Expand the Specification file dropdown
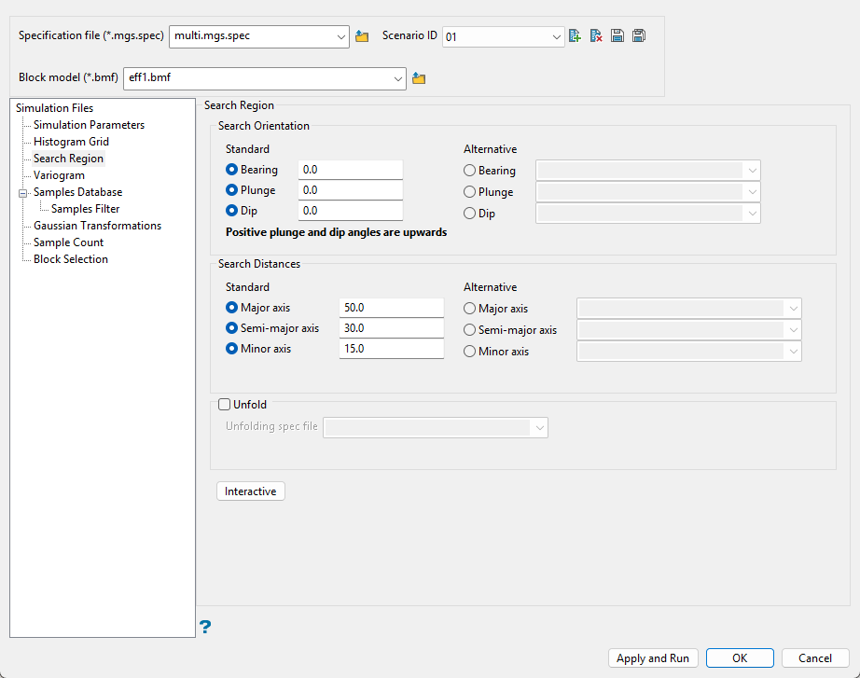 click(x=340, y=37)
